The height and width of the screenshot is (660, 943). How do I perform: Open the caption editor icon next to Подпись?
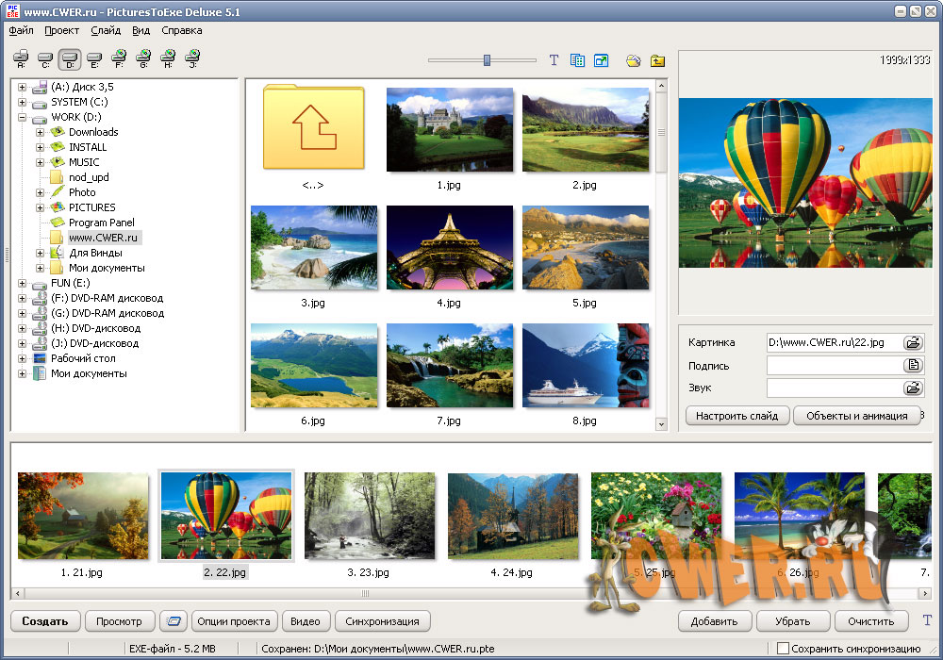913,365
